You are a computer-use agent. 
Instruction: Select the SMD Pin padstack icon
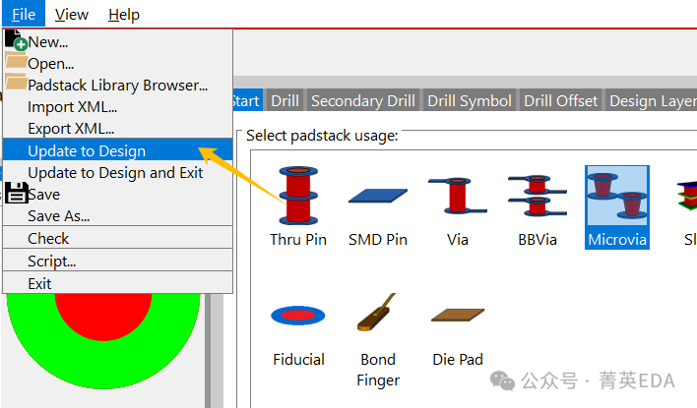378,196
